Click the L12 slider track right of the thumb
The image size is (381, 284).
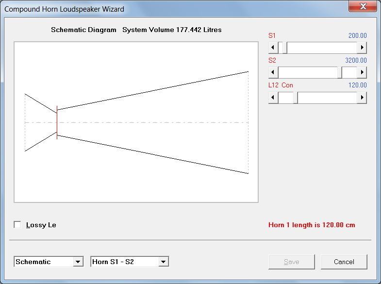327,98
